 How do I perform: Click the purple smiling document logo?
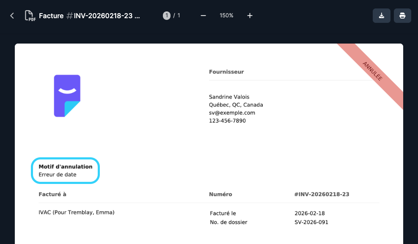pos(67,96)
